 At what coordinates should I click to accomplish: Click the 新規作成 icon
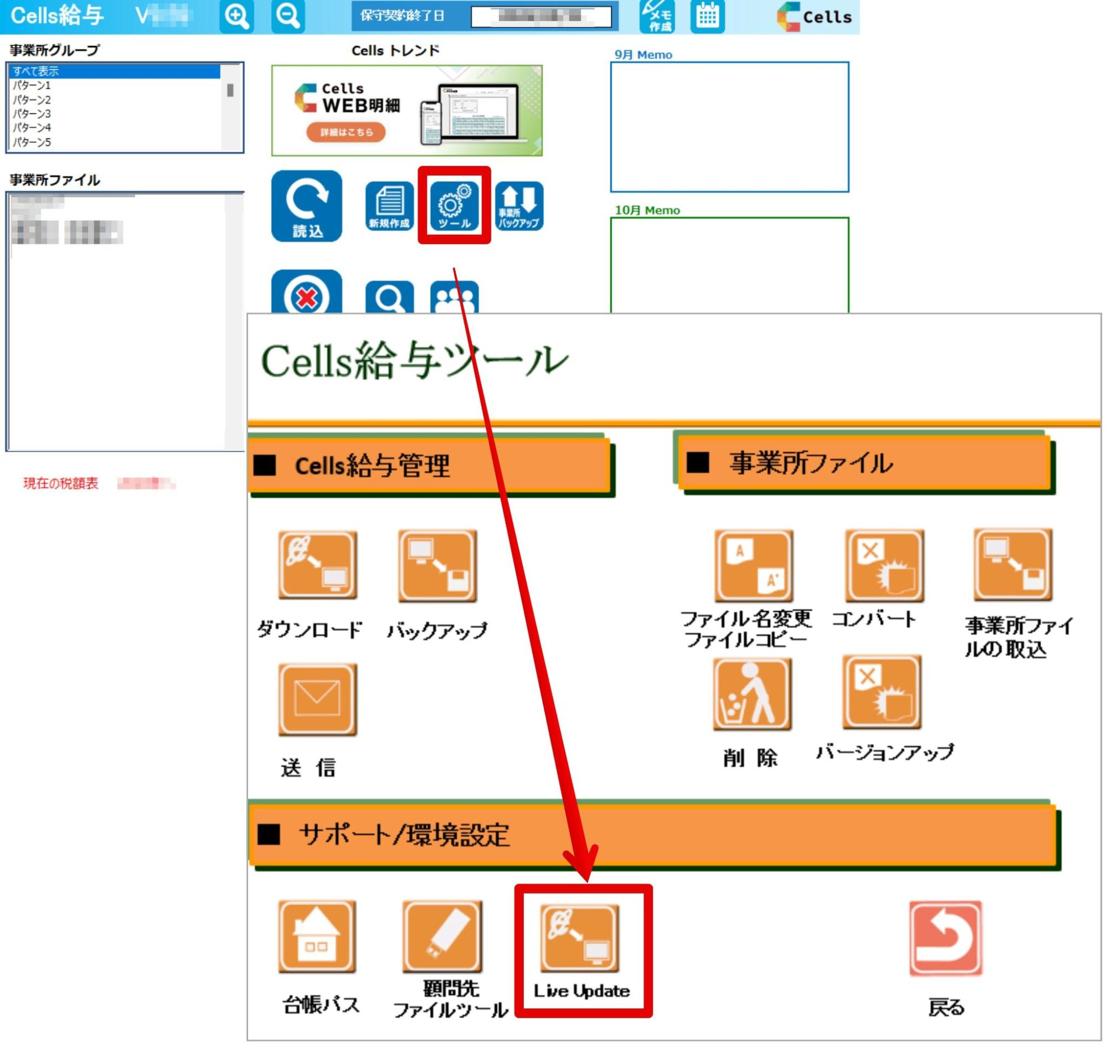tap(389, 206)
